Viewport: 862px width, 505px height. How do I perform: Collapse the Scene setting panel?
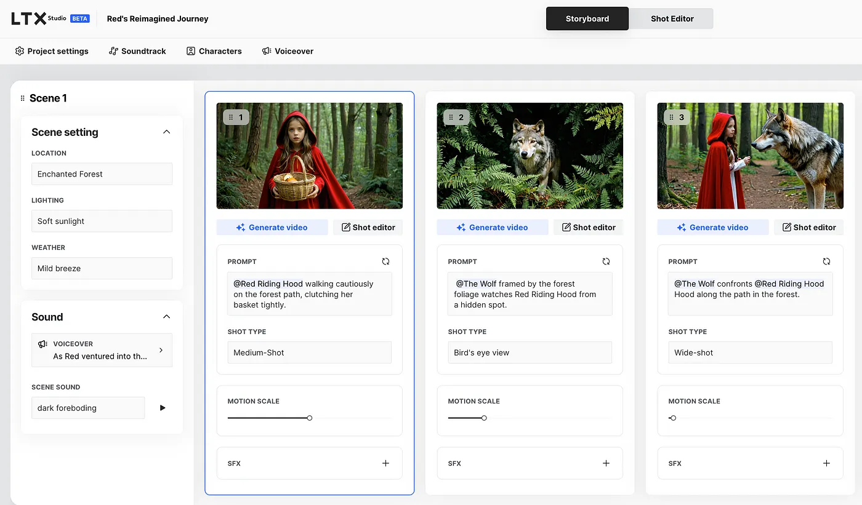pyautogui.click(x=166, y=132)
